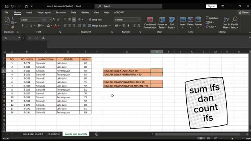Open Find & Select

coord(235,23)
